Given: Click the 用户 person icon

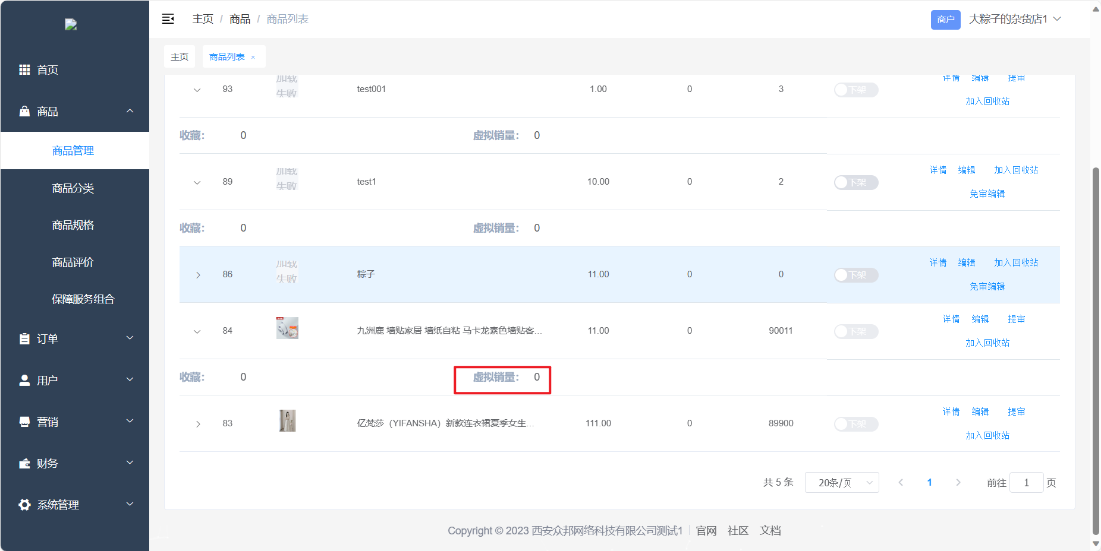Looking at the screenshot, I should point(24,380).
